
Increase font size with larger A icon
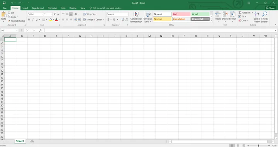[x=54, y=14]
